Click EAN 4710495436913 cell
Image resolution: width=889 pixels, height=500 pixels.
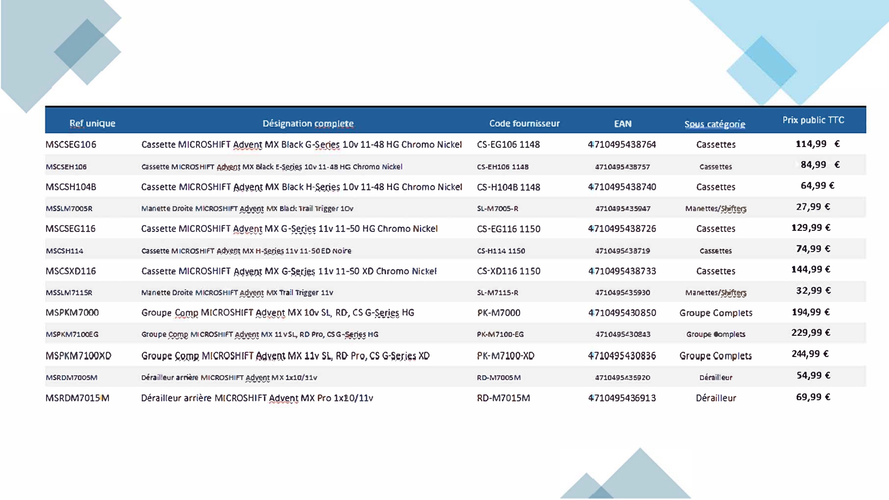(x=622, y=398)
